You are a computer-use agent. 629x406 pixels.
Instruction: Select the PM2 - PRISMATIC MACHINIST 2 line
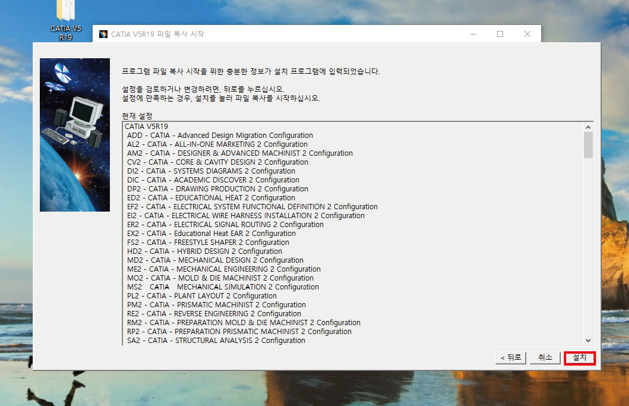click(x=216, y=305)
